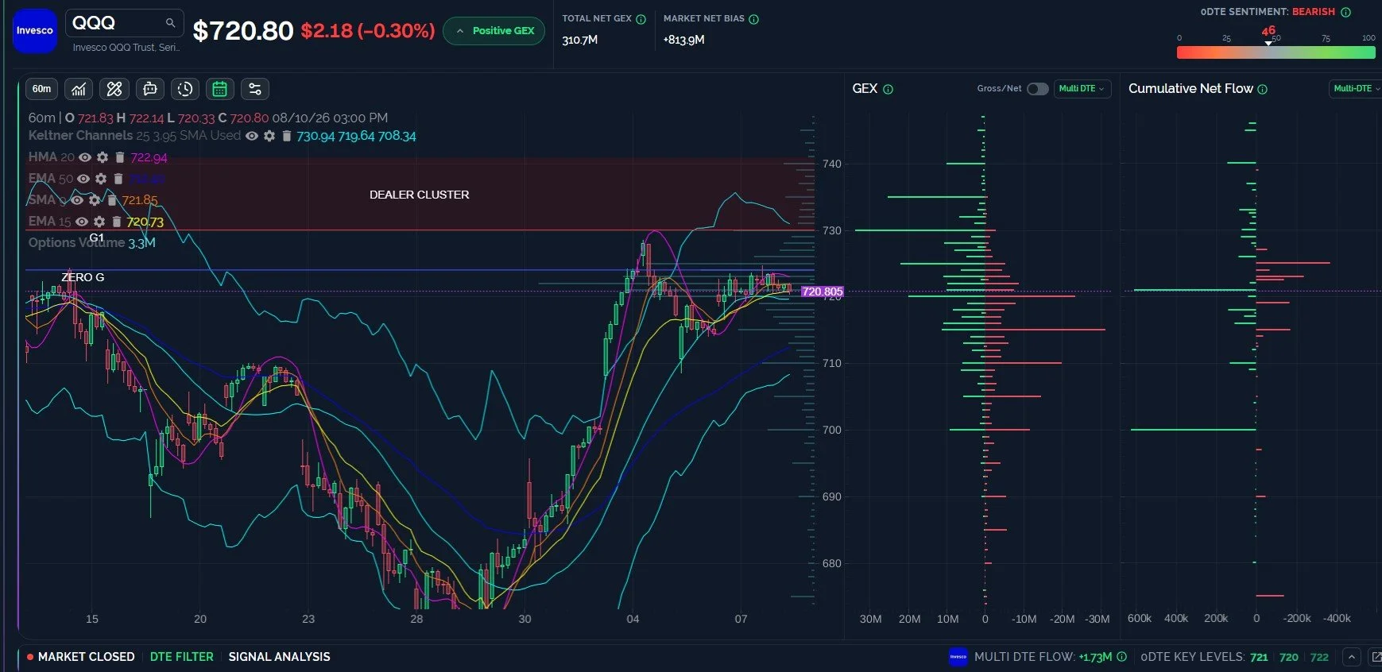Viewport: 1382px width, 672px height.
Task: Click the GEX panel title
Action: (865, 89)
